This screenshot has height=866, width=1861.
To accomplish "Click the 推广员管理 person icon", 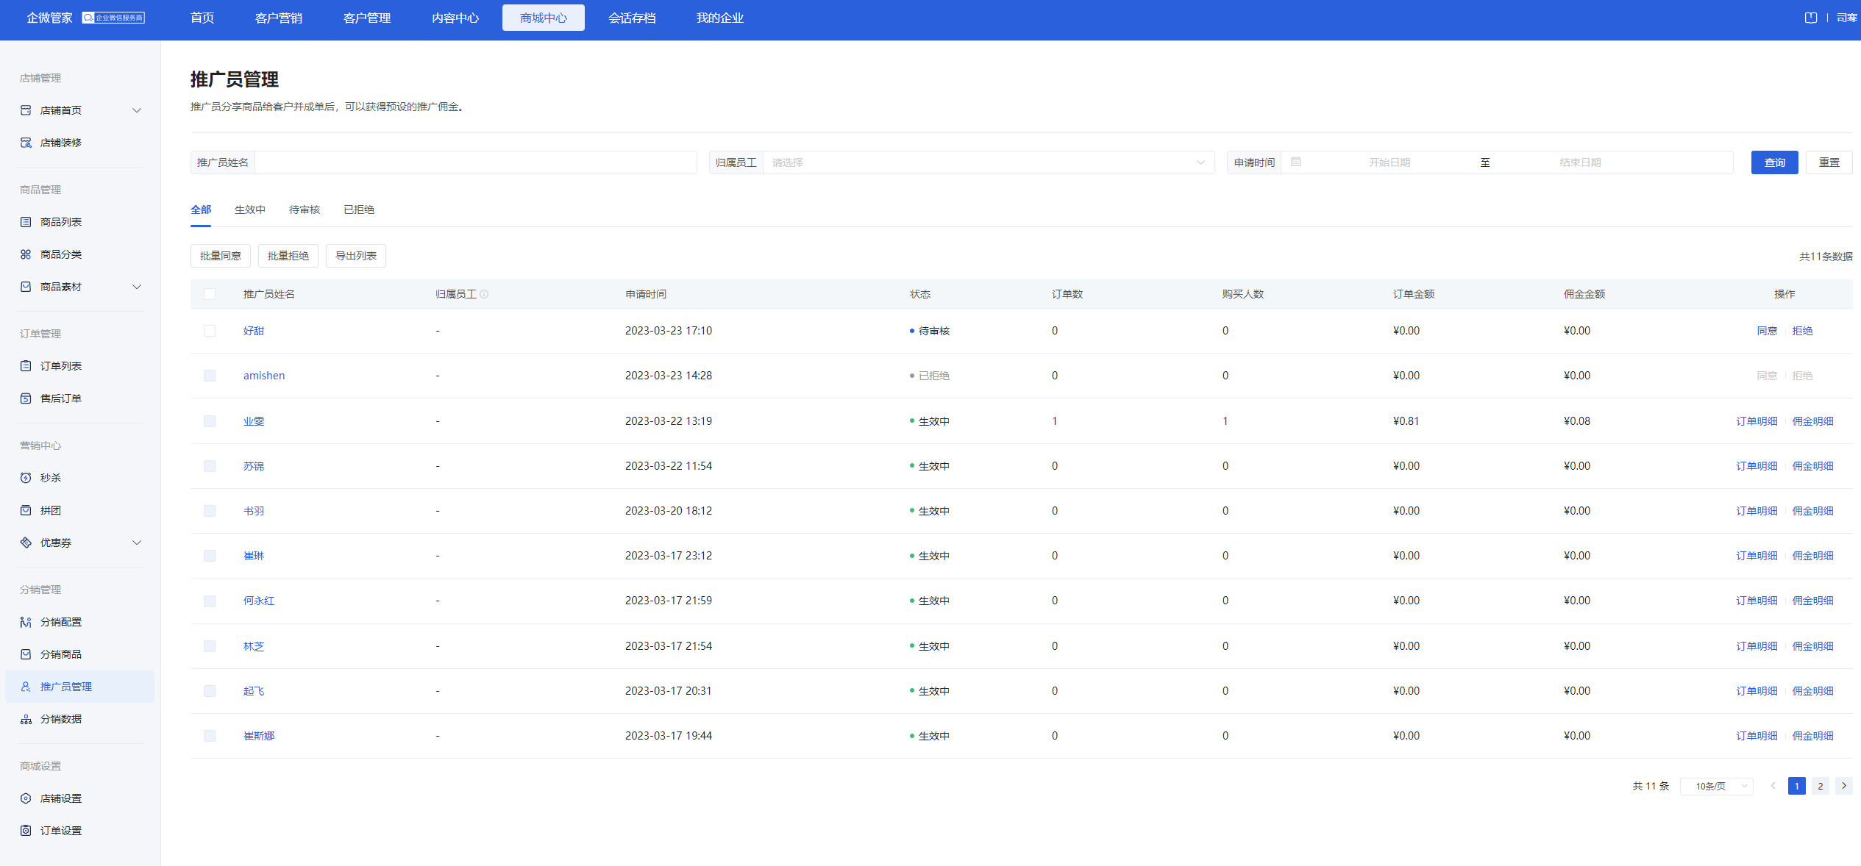I will point(26,687).
